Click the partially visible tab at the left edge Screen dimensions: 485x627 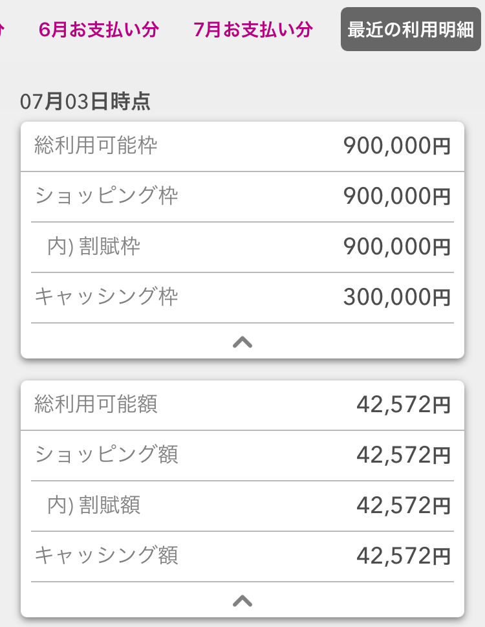(3, 30)
